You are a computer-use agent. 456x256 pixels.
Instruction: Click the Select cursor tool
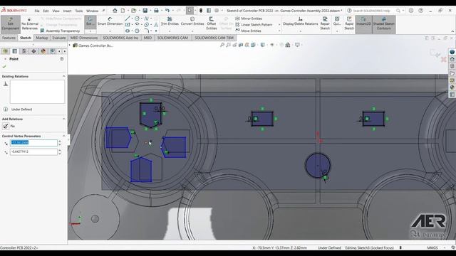190,11
